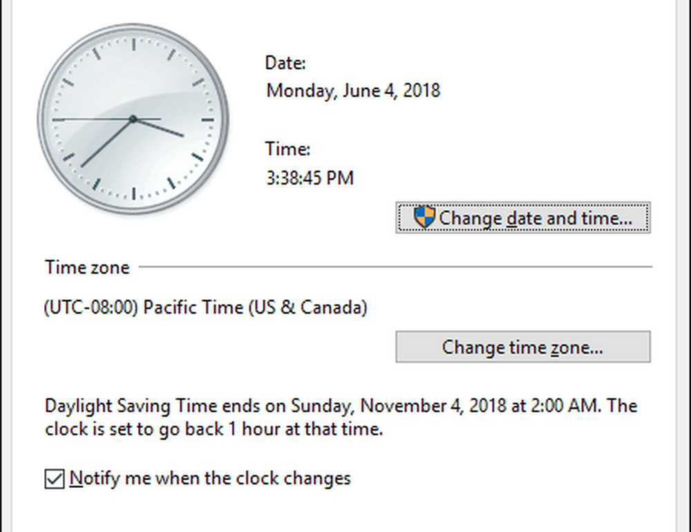Image resolution: width=691 pixels, height=532 pixels.
Task: Click the date "Monday, June 4, 2018"
Action: click(353, 91)
